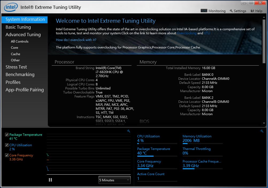The height and width of the screenshot is (188, 268).
Task: Click the BIOS section heading
Action: (145, 121)
